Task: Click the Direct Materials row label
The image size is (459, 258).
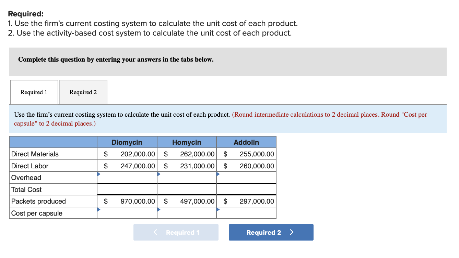Action: pyautogui.click(x=35, y=154)
